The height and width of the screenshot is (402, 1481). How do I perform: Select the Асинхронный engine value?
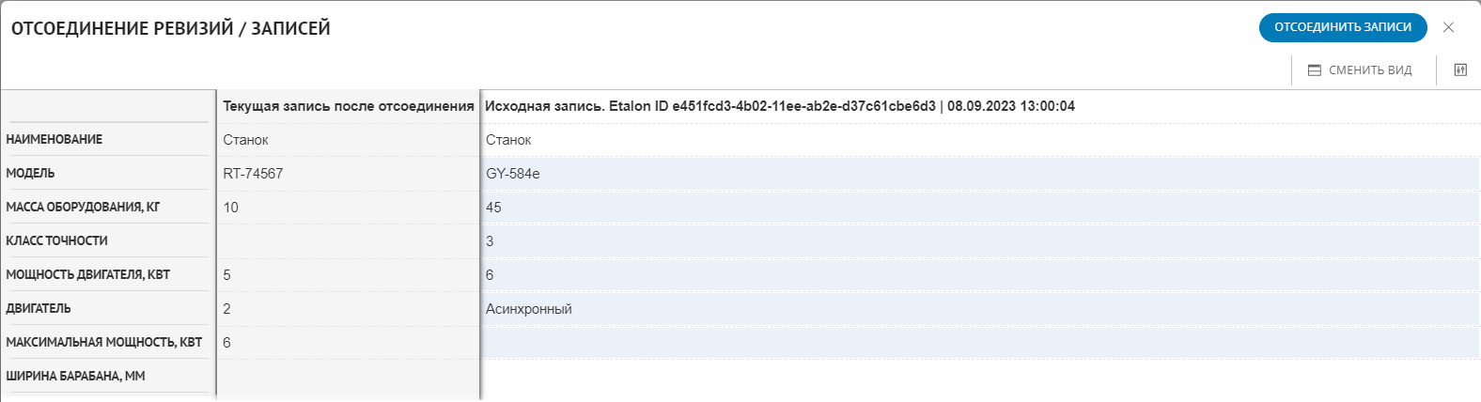pyautogui.click(x=529, y=309)
